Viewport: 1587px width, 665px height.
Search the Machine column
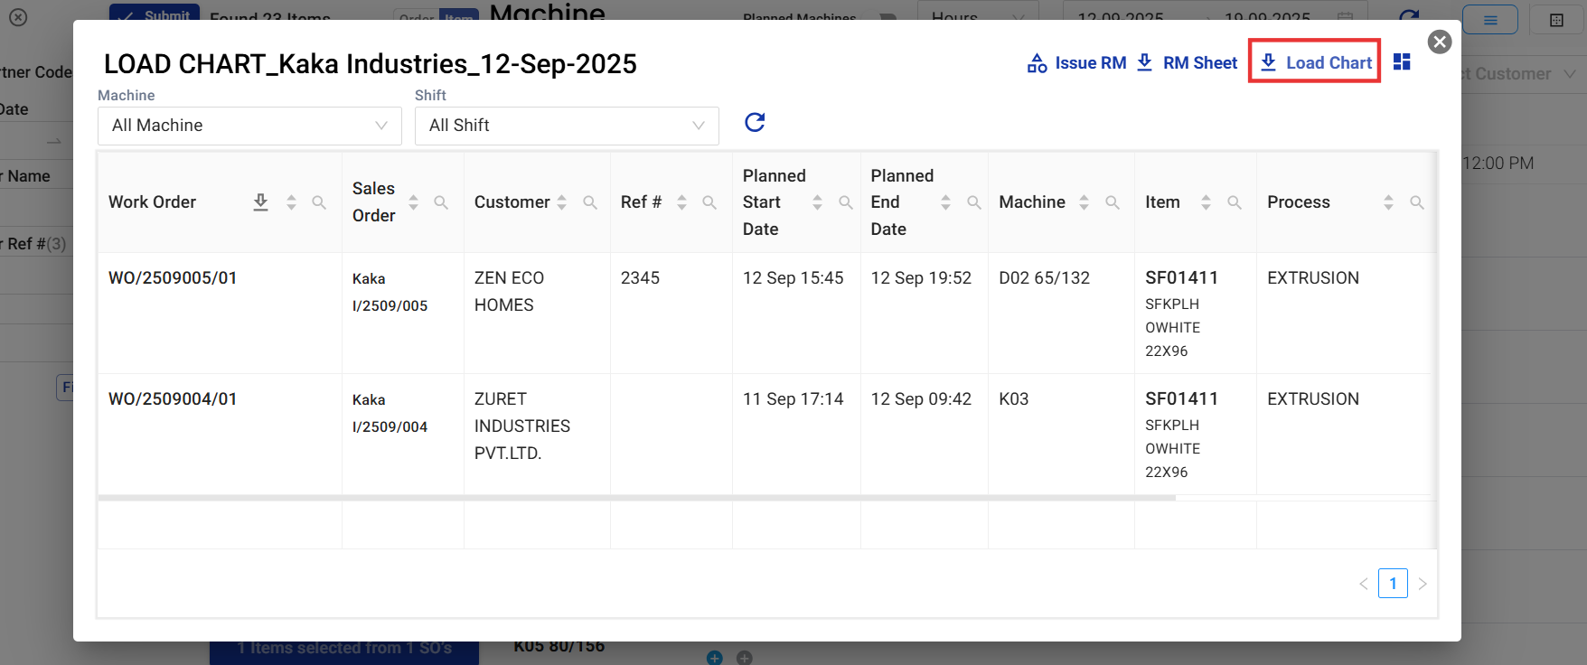[x=1113, y=202]
